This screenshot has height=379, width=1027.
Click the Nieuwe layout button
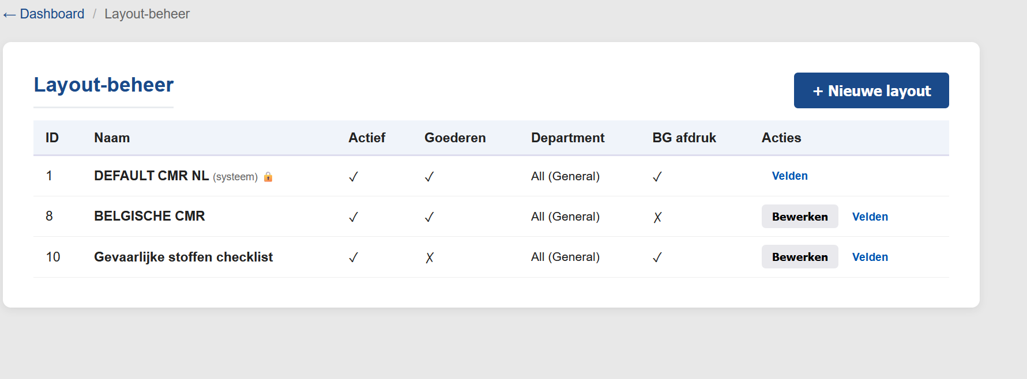point(871,90)
